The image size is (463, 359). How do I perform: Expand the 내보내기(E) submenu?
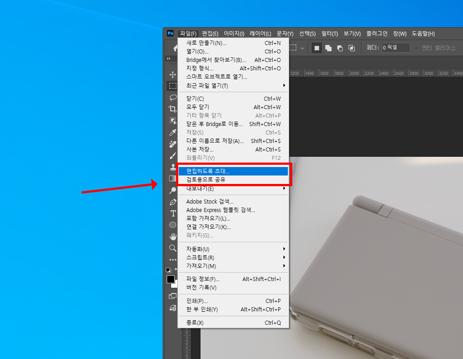pos(233,188)
